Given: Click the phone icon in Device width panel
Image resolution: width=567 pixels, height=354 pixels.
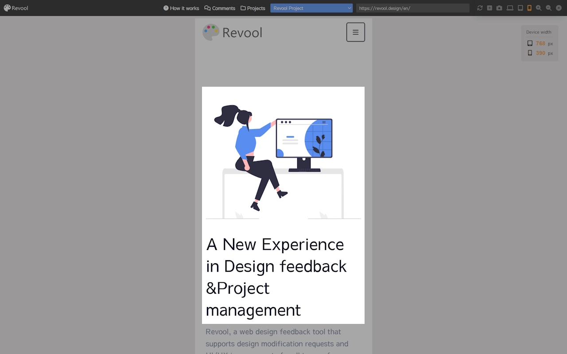Looking at the screenshot, I should (530, 53).
